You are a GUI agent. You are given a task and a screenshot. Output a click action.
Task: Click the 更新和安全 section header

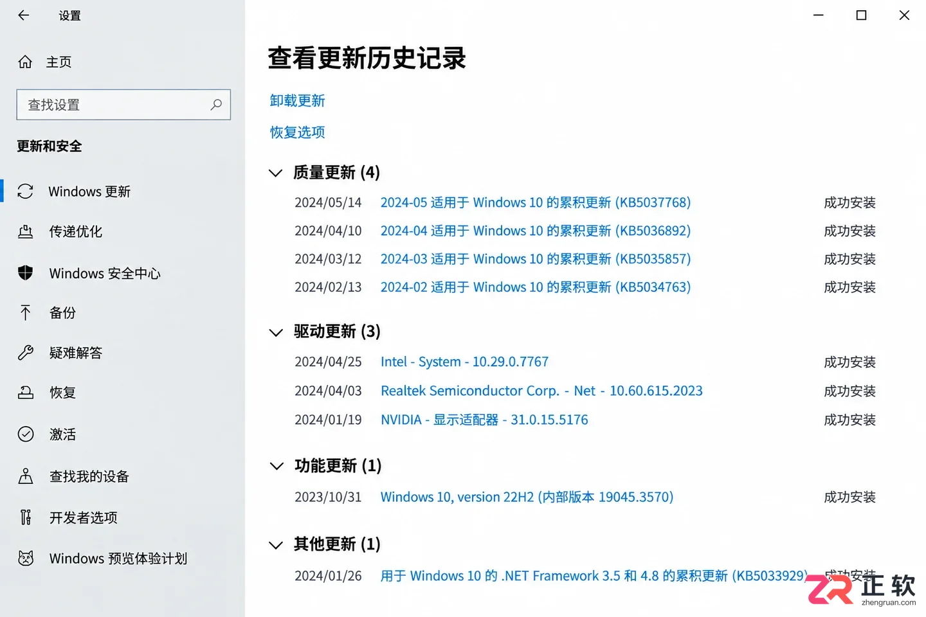pyautogui.click(x=50, y=146)
